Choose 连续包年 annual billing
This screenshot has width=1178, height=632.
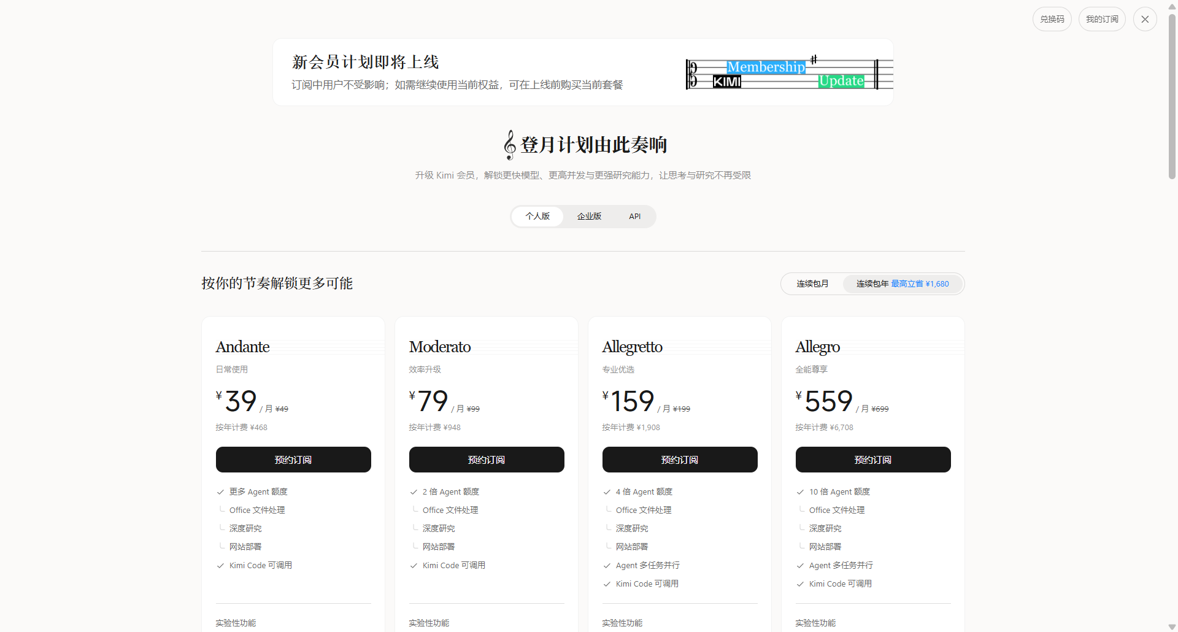(903, 283)
